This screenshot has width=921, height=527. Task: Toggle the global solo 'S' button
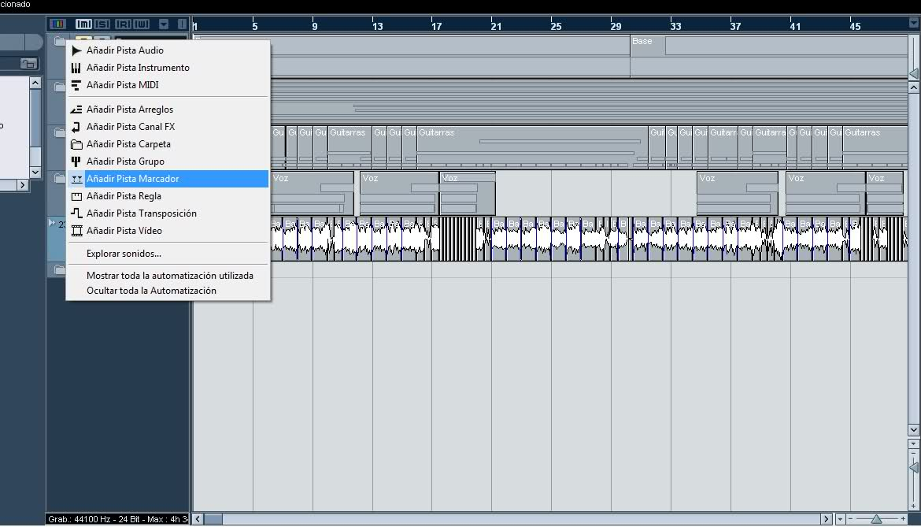tap(102, 24)
